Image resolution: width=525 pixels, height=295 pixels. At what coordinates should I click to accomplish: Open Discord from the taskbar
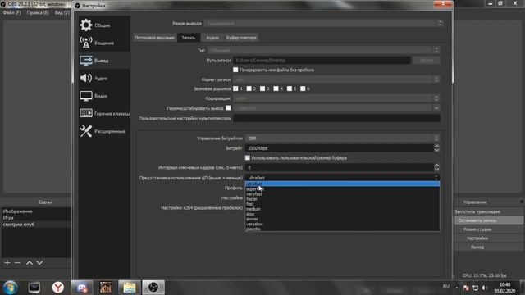(81, 288)
